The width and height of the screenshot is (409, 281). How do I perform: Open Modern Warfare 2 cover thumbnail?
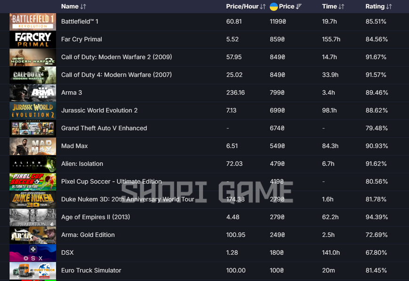(x=33, y=57)
